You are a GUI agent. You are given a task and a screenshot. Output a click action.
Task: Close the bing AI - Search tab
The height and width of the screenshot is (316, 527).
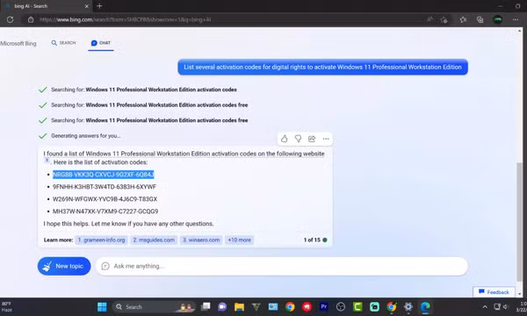tap(87, 6)
